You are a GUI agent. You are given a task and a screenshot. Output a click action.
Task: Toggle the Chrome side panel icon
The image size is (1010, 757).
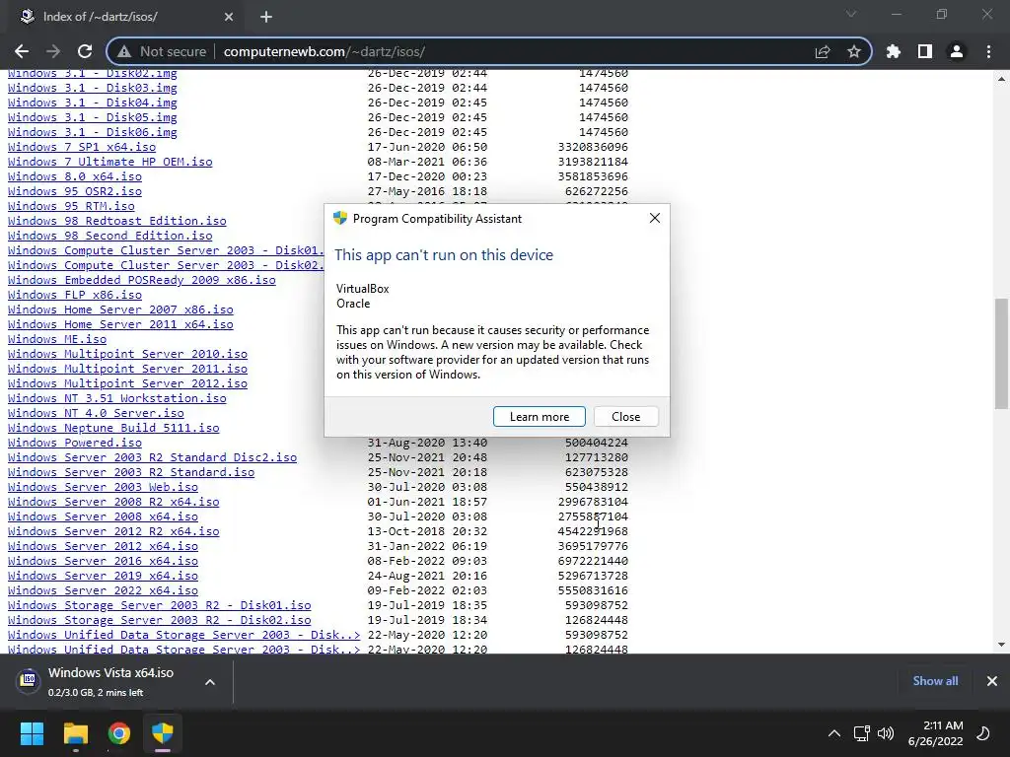925,51
